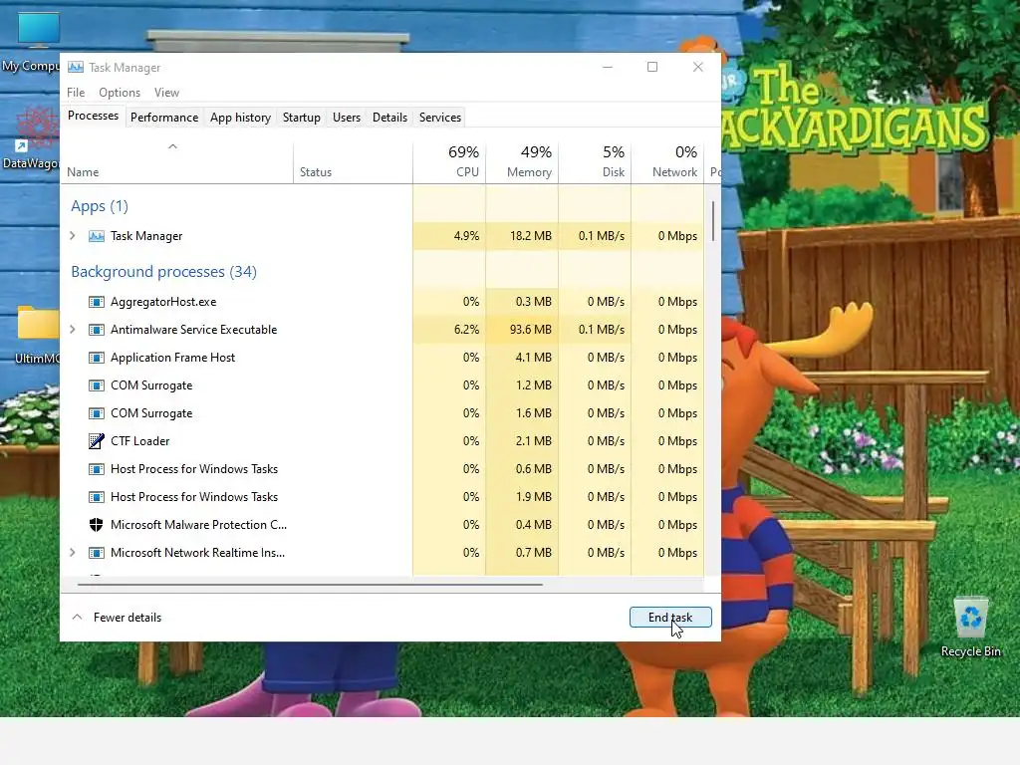This screenshot has width=1020, height=765.
Task: Click the Application Frame Host icon
Action: pos(97,358)
